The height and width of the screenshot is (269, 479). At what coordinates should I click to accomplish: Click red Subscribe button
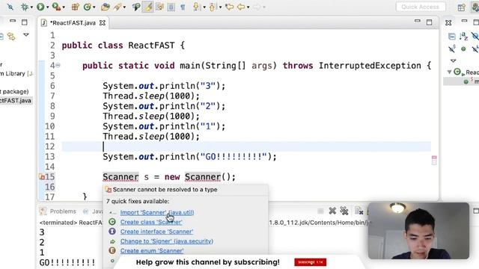(311, 262)
